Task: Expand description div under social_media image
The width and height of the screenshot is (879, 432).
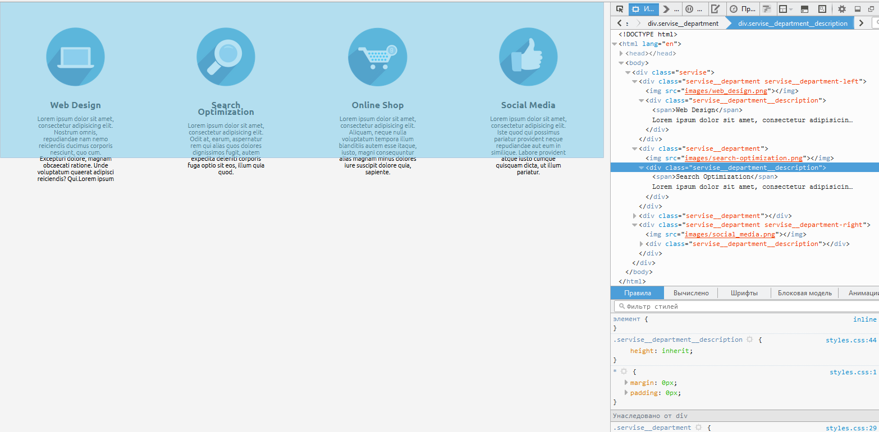Action: [642, 244]
